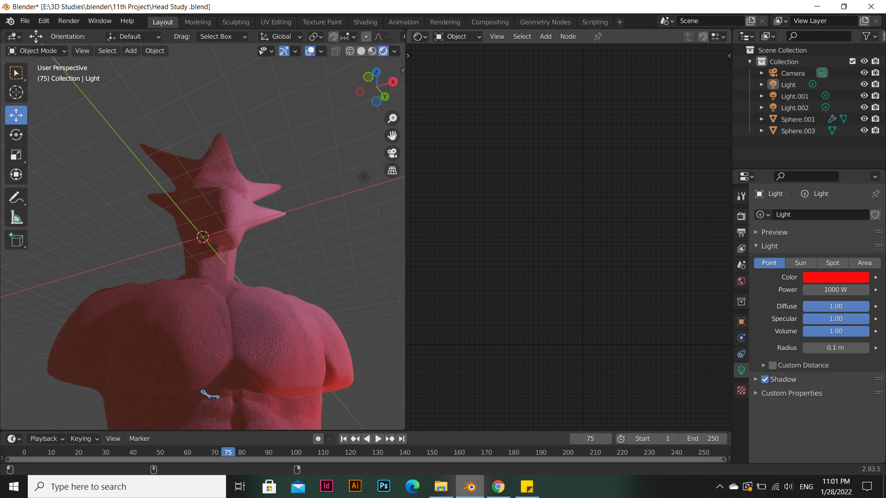Viewport: 886px width, 498px height.
Task: Disable the Shadow checkbox
Action: click(x=765, y=379)
